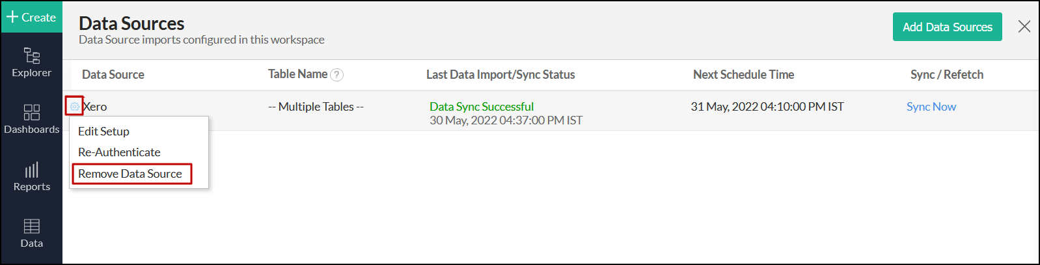Click the Sync / Refetch column header

[946, 75]
